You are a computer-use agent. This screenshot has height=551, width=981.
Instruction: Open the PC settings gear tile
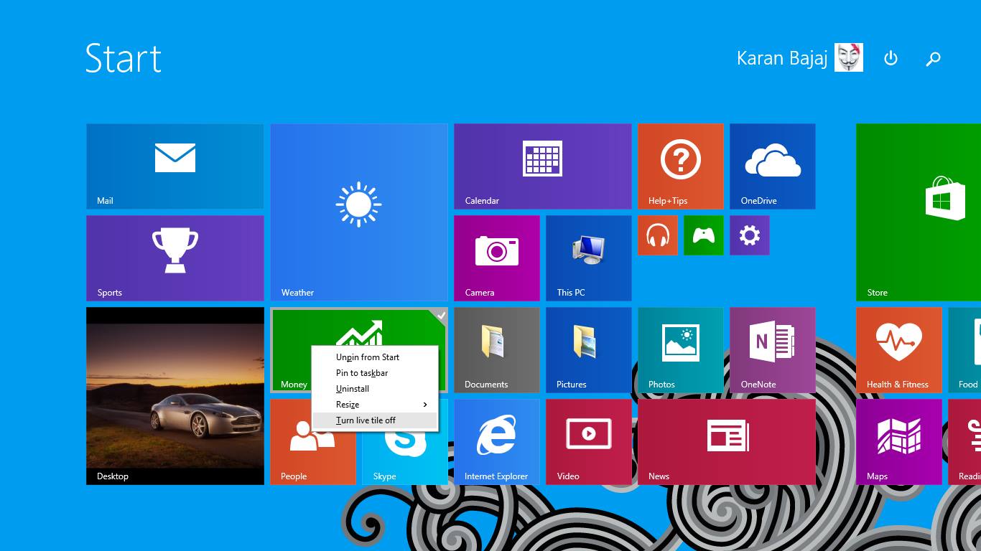coord(750,235)
